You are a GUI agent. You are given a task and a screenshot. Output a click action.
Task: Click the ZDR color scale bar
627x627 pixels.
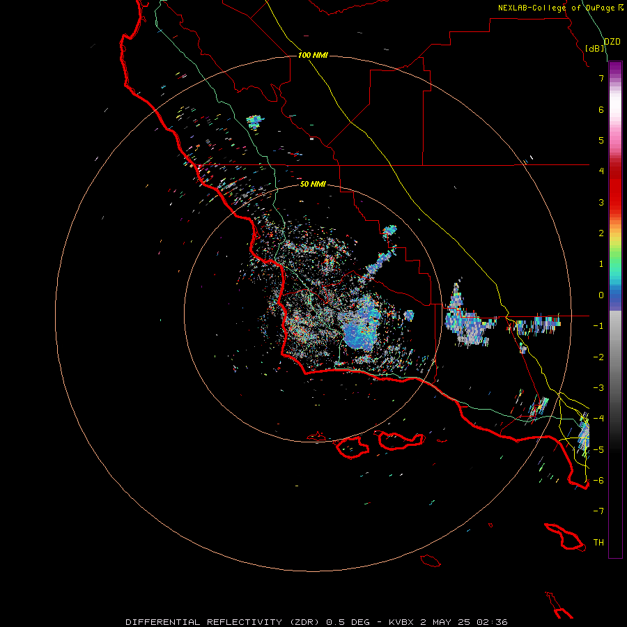pos(615,309)
